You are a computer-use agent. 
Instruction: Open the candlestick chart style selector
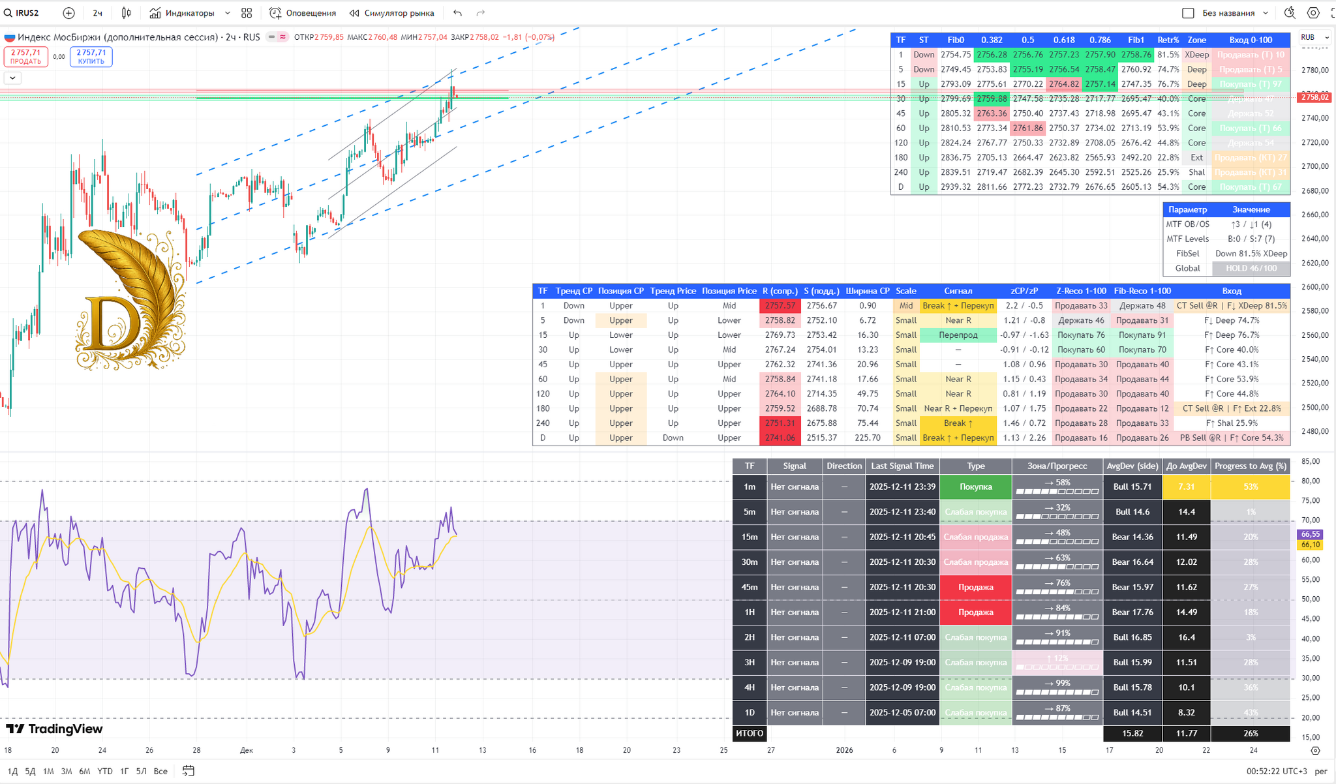127,13
